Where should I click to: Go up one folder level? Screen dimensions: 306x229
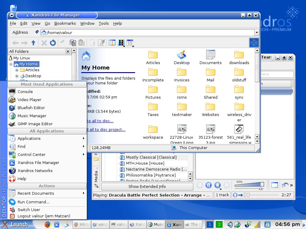(x=33, y=43)
